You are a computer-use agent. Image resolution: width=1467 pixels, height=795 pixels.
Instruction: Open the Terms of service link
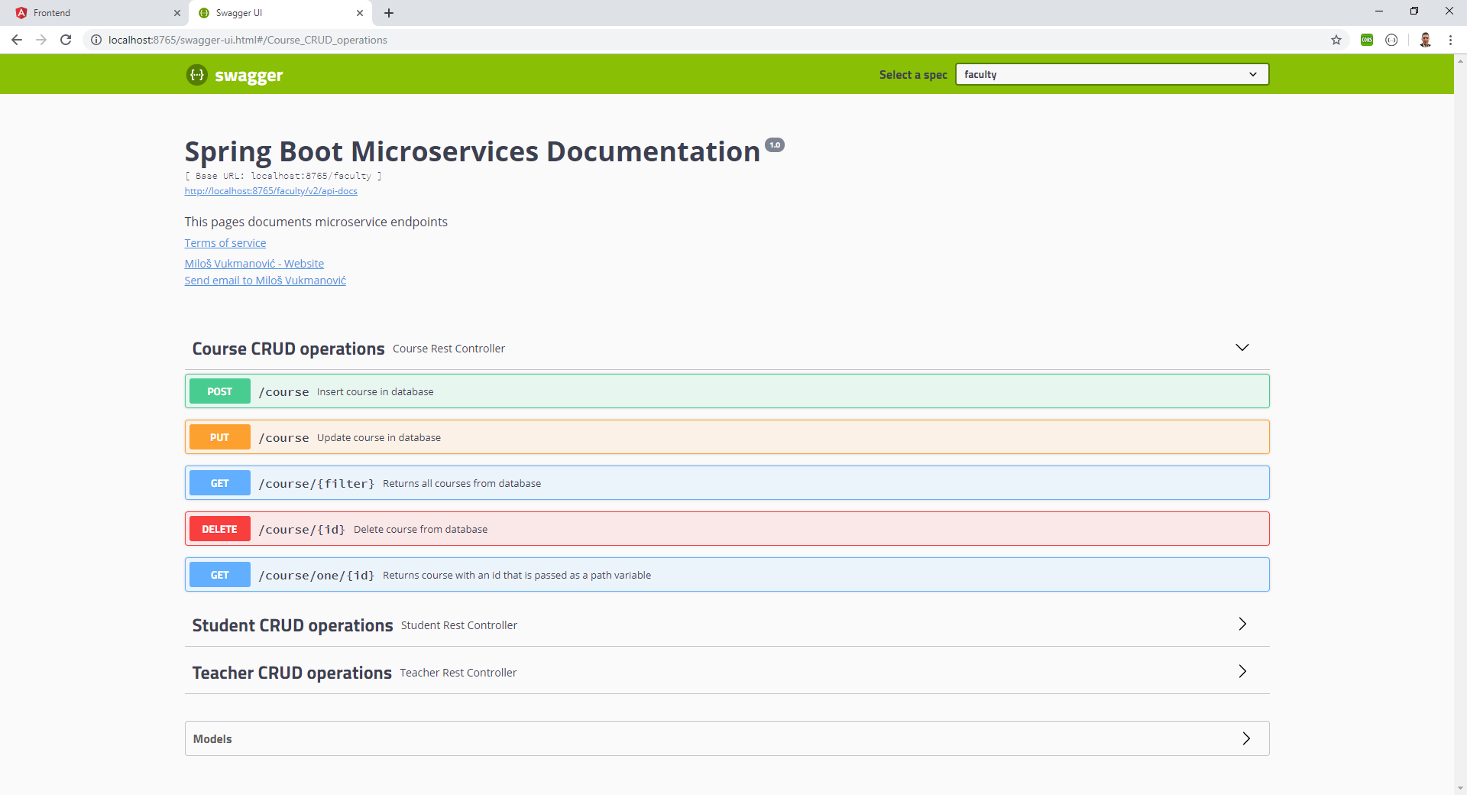pyautogui.click(x=225, y=243)
